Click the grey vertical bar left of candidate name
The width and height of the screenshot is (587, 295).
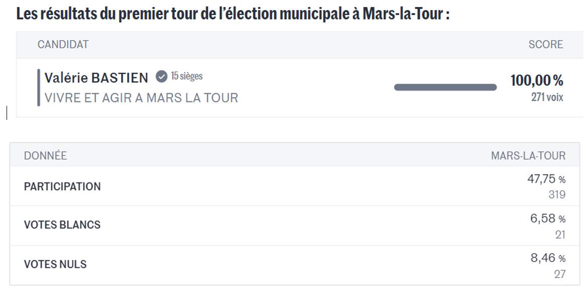pos(38,87)
